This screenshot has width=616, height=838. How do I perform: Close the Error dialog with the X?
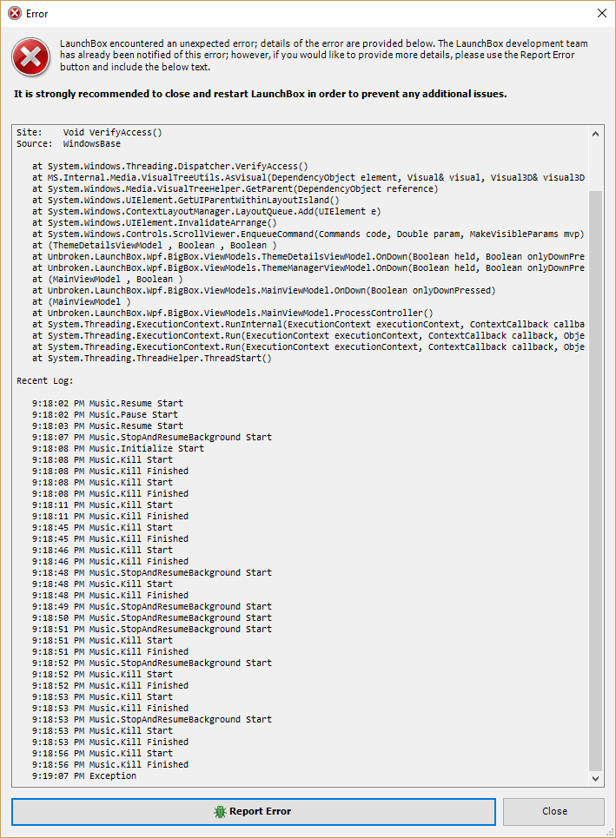coord(601,13)
